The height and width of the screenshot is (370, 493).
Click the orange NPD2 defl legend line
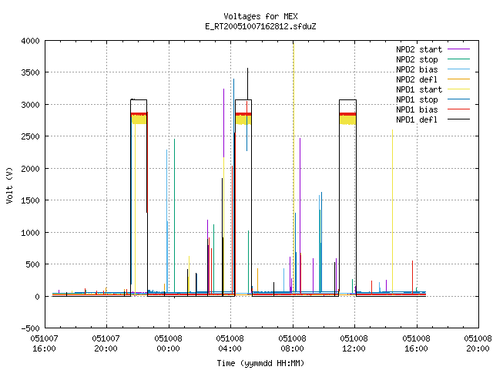(x=459, y=79)
